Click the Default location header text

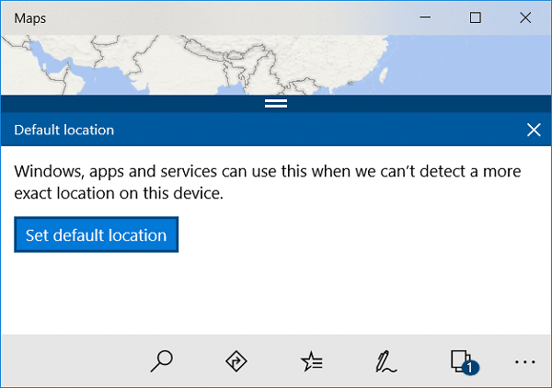click(x=64, y=131)
